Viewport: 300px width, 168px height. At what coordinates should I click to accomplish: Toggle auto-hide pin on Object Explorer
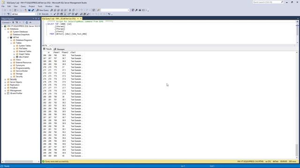coord(36,19)
